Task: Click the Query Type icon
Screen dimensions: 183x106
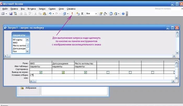Action: click(64, 14)
